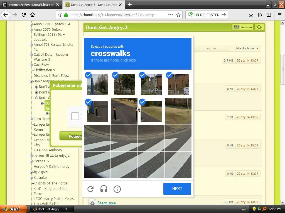Expand Call of Duty Modern Warfare 3 folder
Viewport: 285px width, 213px height.
(31, 55)
